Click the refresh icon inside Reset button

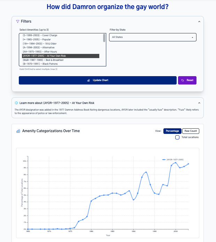coord(183,80)
